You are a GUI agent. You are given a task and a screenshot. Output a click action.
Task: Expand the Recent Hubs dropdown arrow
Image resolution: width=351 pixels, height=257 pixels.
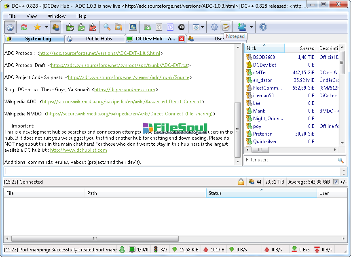[x=202, y=27]
